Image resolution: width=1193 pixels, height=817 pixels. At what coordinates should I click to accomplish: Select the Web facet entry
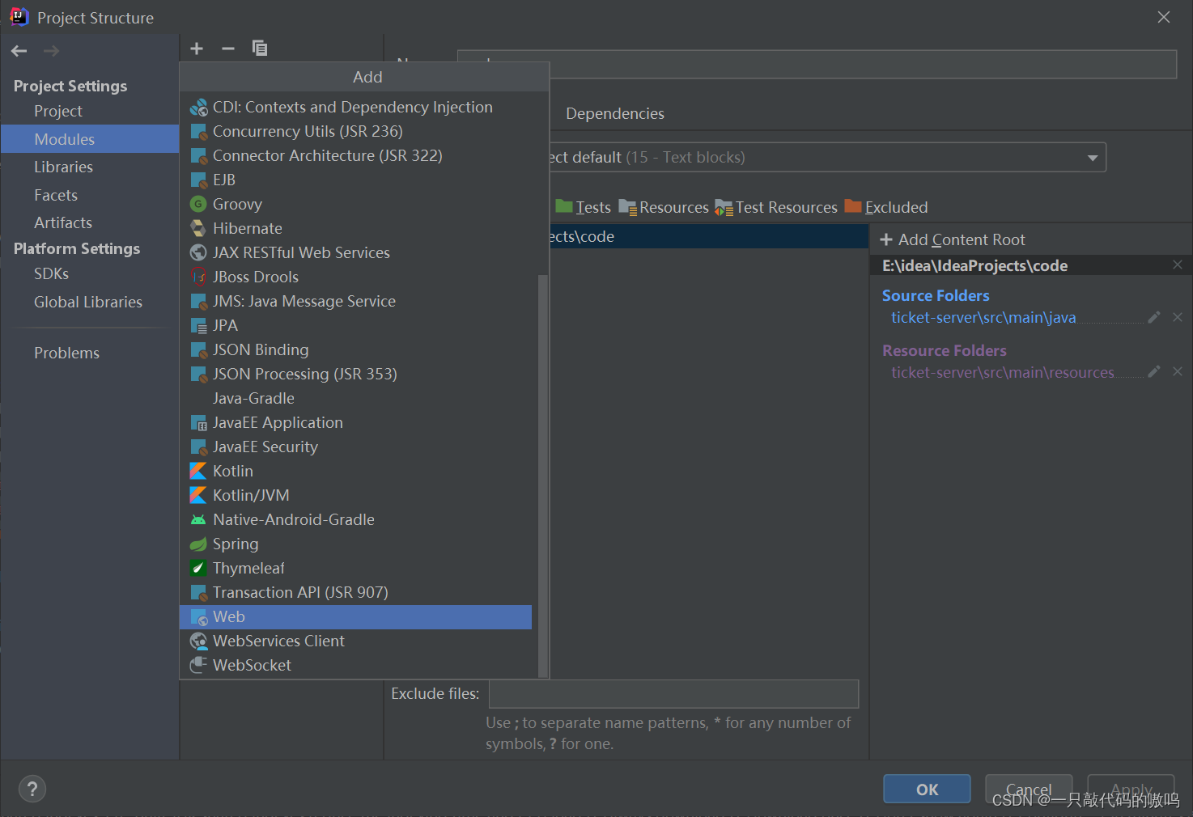point(355,616)
